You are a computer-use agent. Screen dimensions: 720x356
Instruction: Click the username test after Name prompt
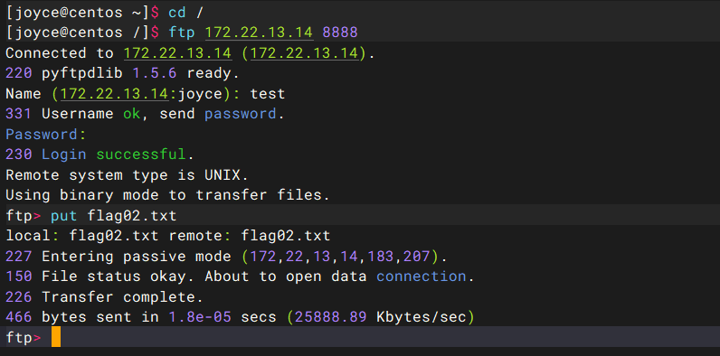(268, 94)
